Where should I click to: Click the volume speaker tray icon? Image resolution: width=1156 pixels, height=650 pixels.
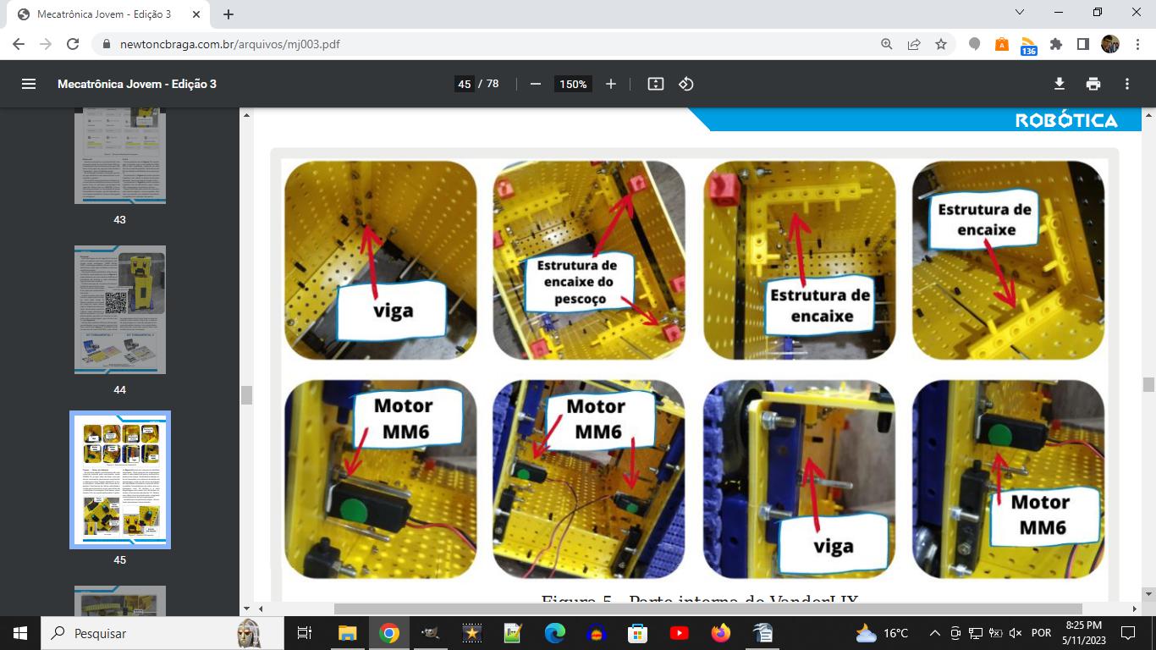pyautogui.click(x=1016, y=633)
